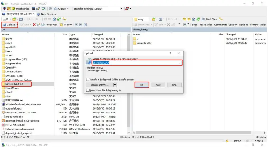
Task: Click the Synchronize button in main toolbar
Action: tap(21, 9)
